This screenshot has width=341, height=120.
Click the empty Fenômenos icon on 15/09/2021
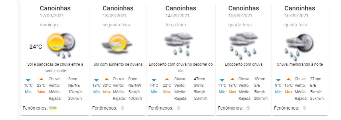tap(248, 108)
